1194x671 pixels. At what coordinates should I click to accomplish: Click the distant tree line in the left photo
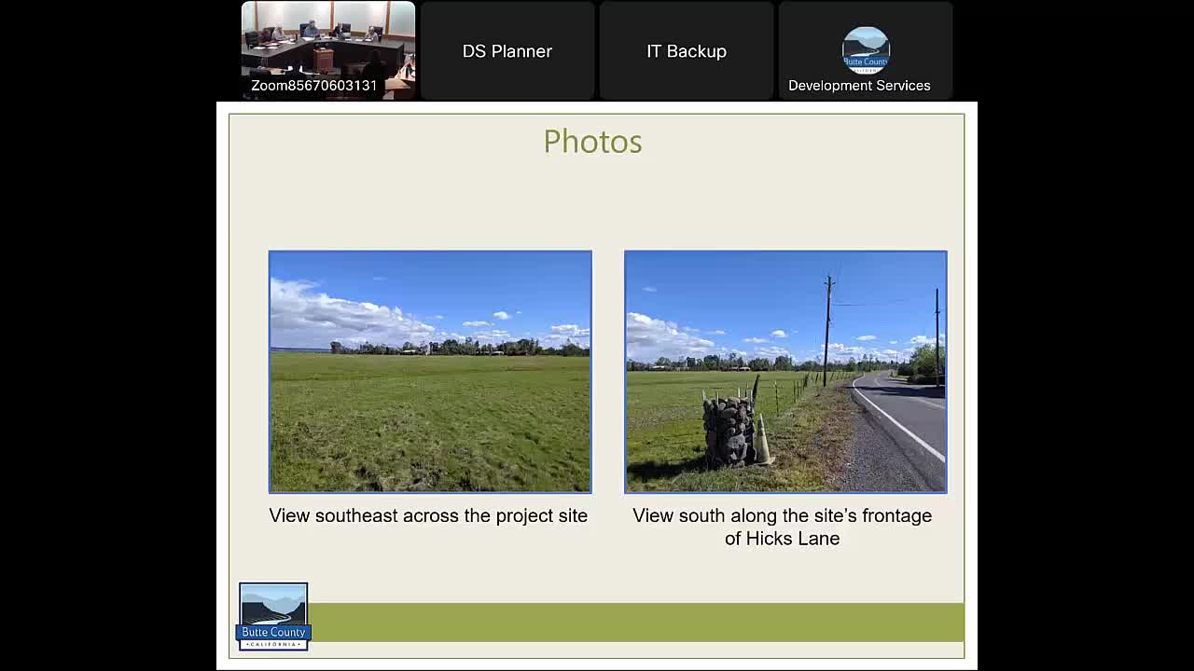(457, 348)
